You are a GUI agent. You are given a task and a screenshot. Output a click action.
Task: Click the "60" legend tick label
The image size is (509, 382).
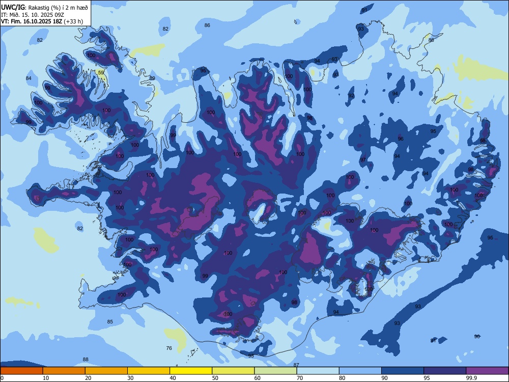pos(258,378)
